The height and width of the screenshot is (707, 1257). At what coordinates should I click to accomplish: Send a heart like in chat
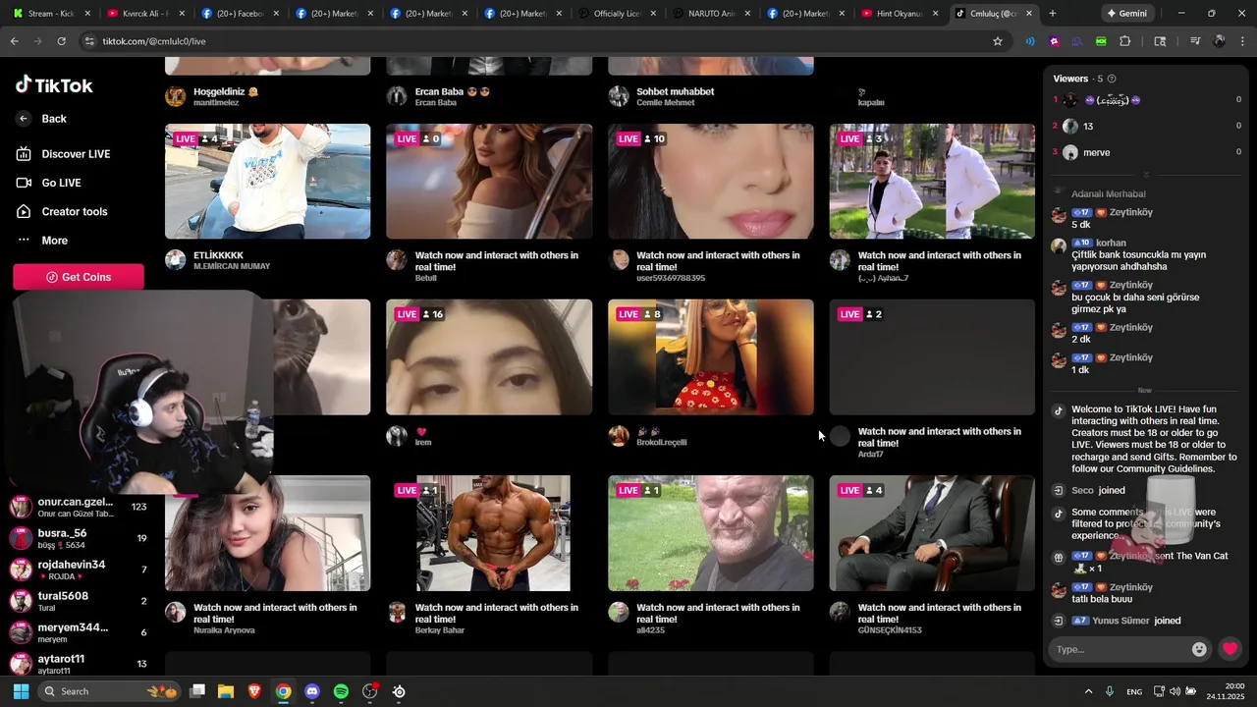click(x=1230, y=649)
